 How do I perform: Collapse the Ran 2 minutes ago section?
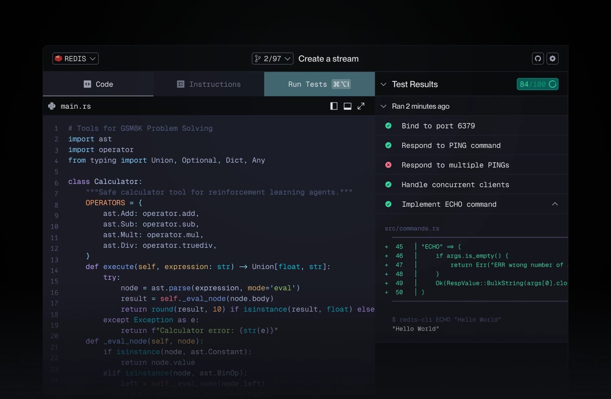pos(383,106)
